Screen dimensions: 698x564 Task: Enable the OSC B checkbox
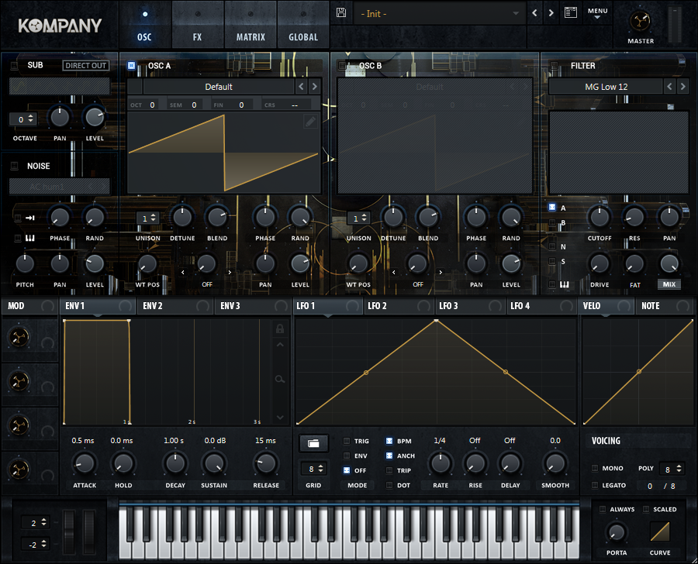pos(342,65)
